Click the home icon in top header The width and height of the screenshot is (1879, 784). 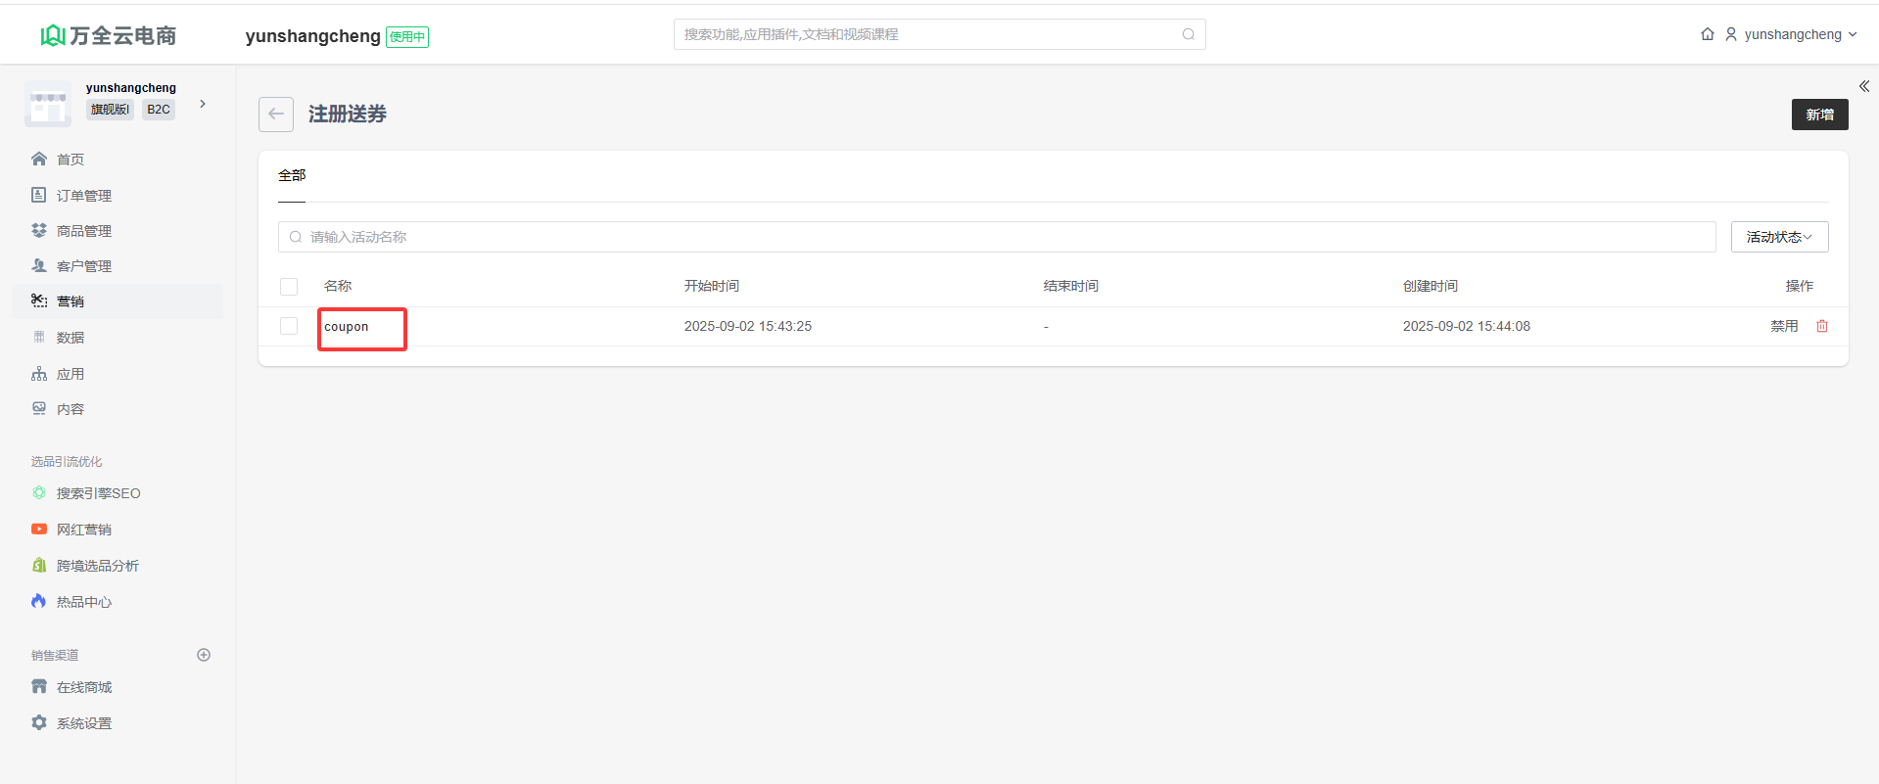(1708, 34)
